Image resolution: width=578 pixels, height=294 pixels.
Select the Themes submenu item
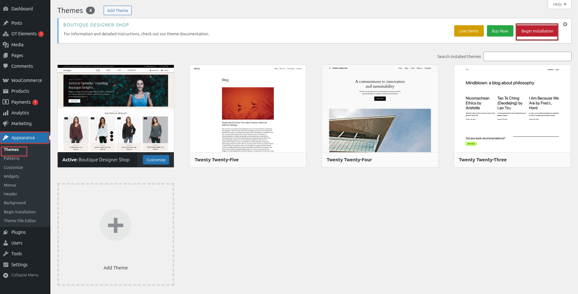coord(11,150)
